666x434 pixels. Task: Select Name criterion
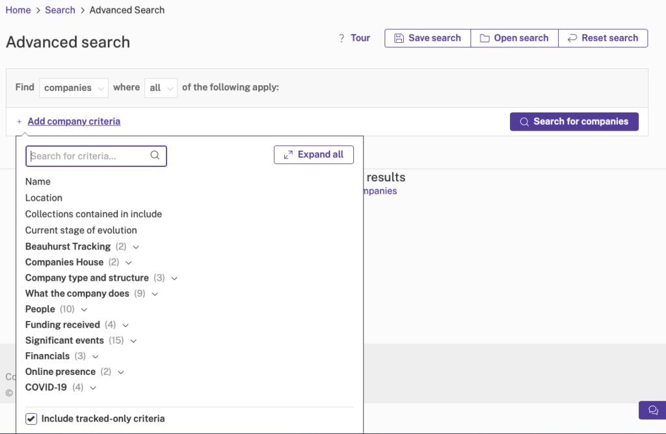pos(38,181)
